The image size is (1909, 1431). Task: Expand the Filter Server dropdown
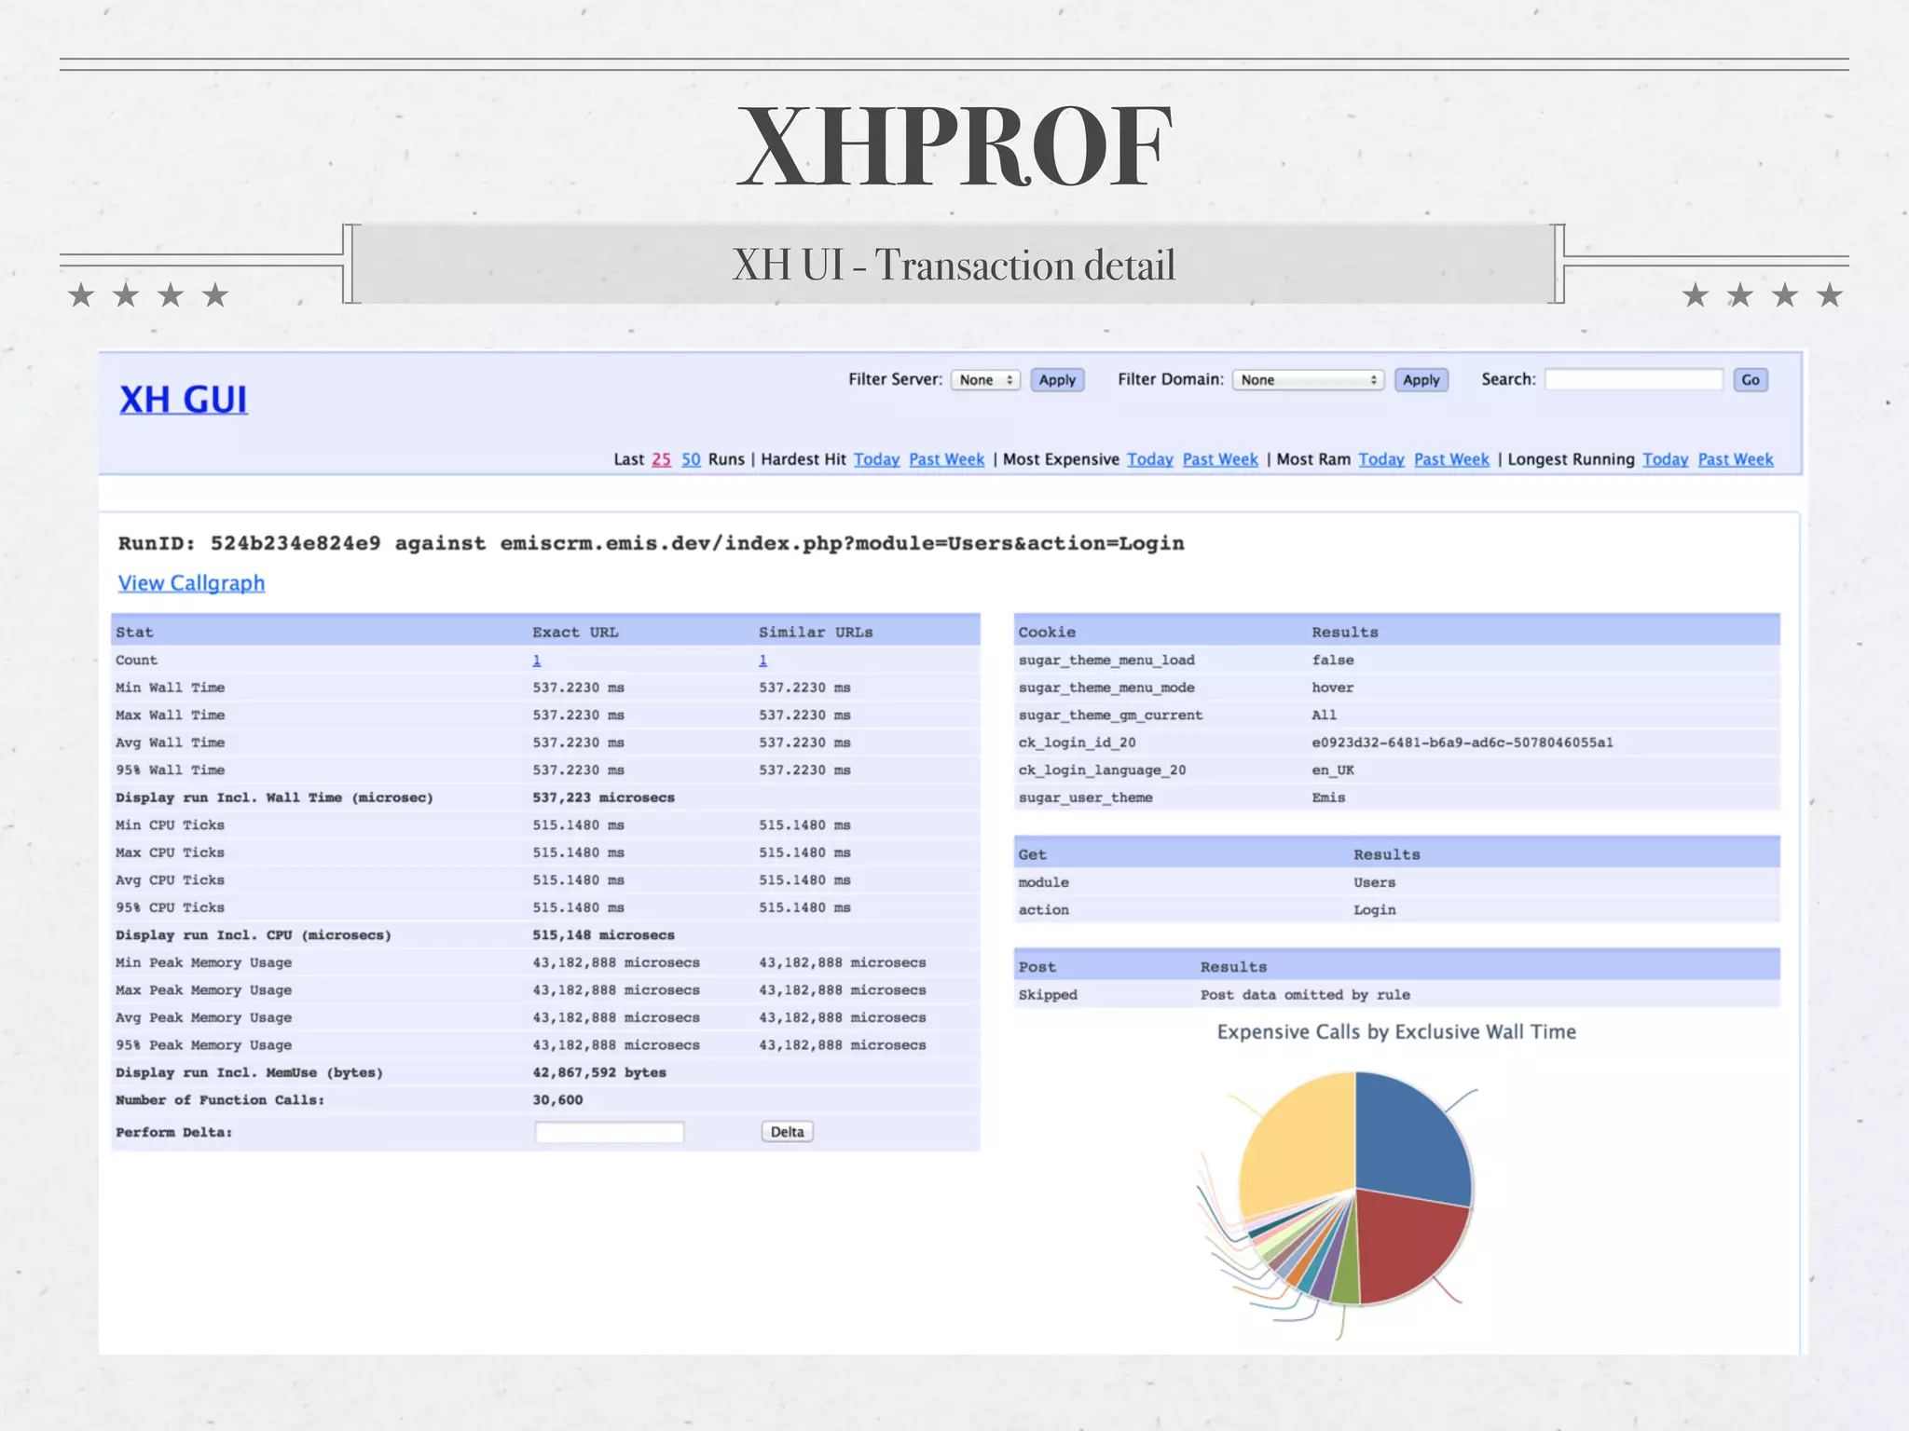point(984,380)
